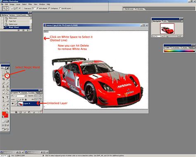Select the History Brush tool
The width and height of the screenshot is (196, 157).
[7, 87]
